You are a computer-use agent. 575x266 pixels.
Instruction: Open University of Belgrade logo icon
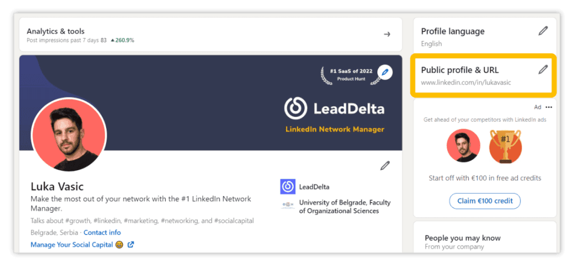click(x=287, y=205)
